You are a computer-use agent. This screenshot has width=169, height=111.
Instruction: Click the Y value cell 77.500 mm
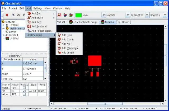[x=33, y=69]
